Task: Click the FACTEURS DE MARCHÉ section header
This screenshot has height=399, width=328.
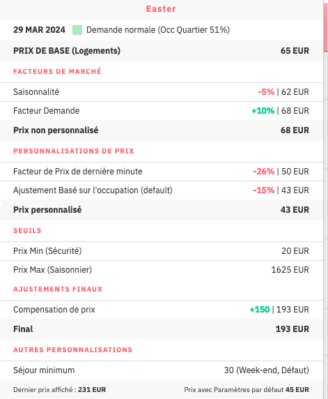Action: tap(57, 72)
